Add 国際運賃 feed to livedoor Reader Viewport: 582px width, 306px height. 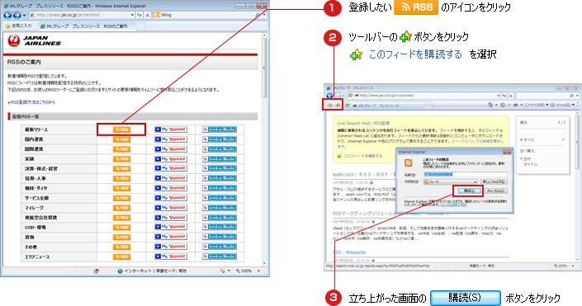pyautogui.click(x=220, y=149)
